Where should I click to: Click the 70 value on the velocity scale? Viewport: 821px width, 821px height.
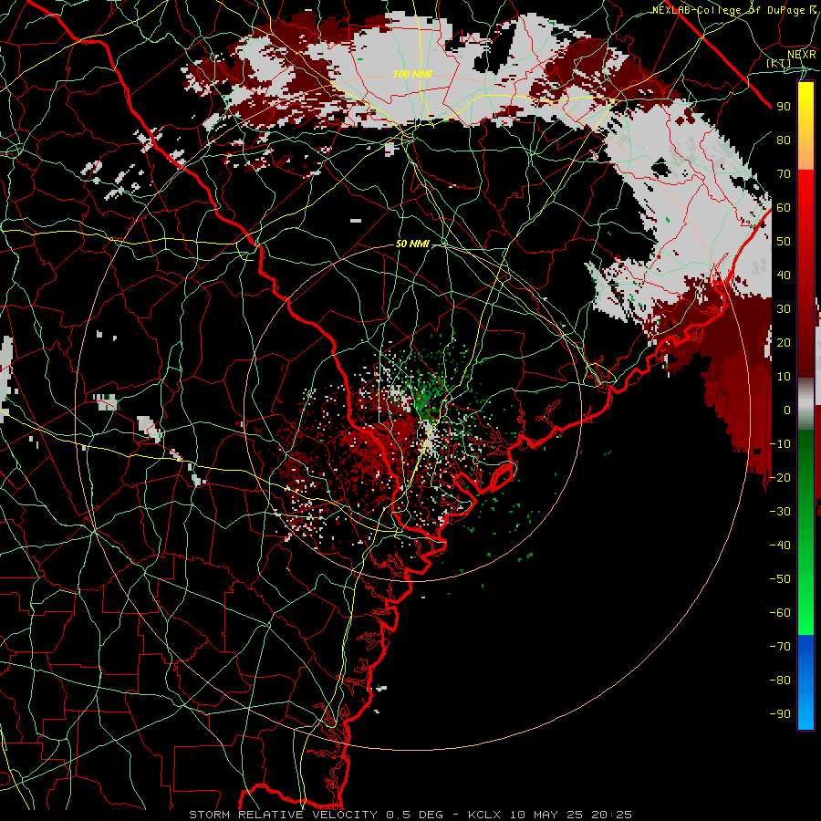pos(784,174)
